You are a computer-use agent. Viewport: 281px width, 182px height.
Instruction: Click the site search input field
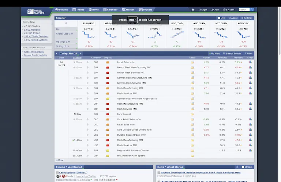[x=244, y=9]
